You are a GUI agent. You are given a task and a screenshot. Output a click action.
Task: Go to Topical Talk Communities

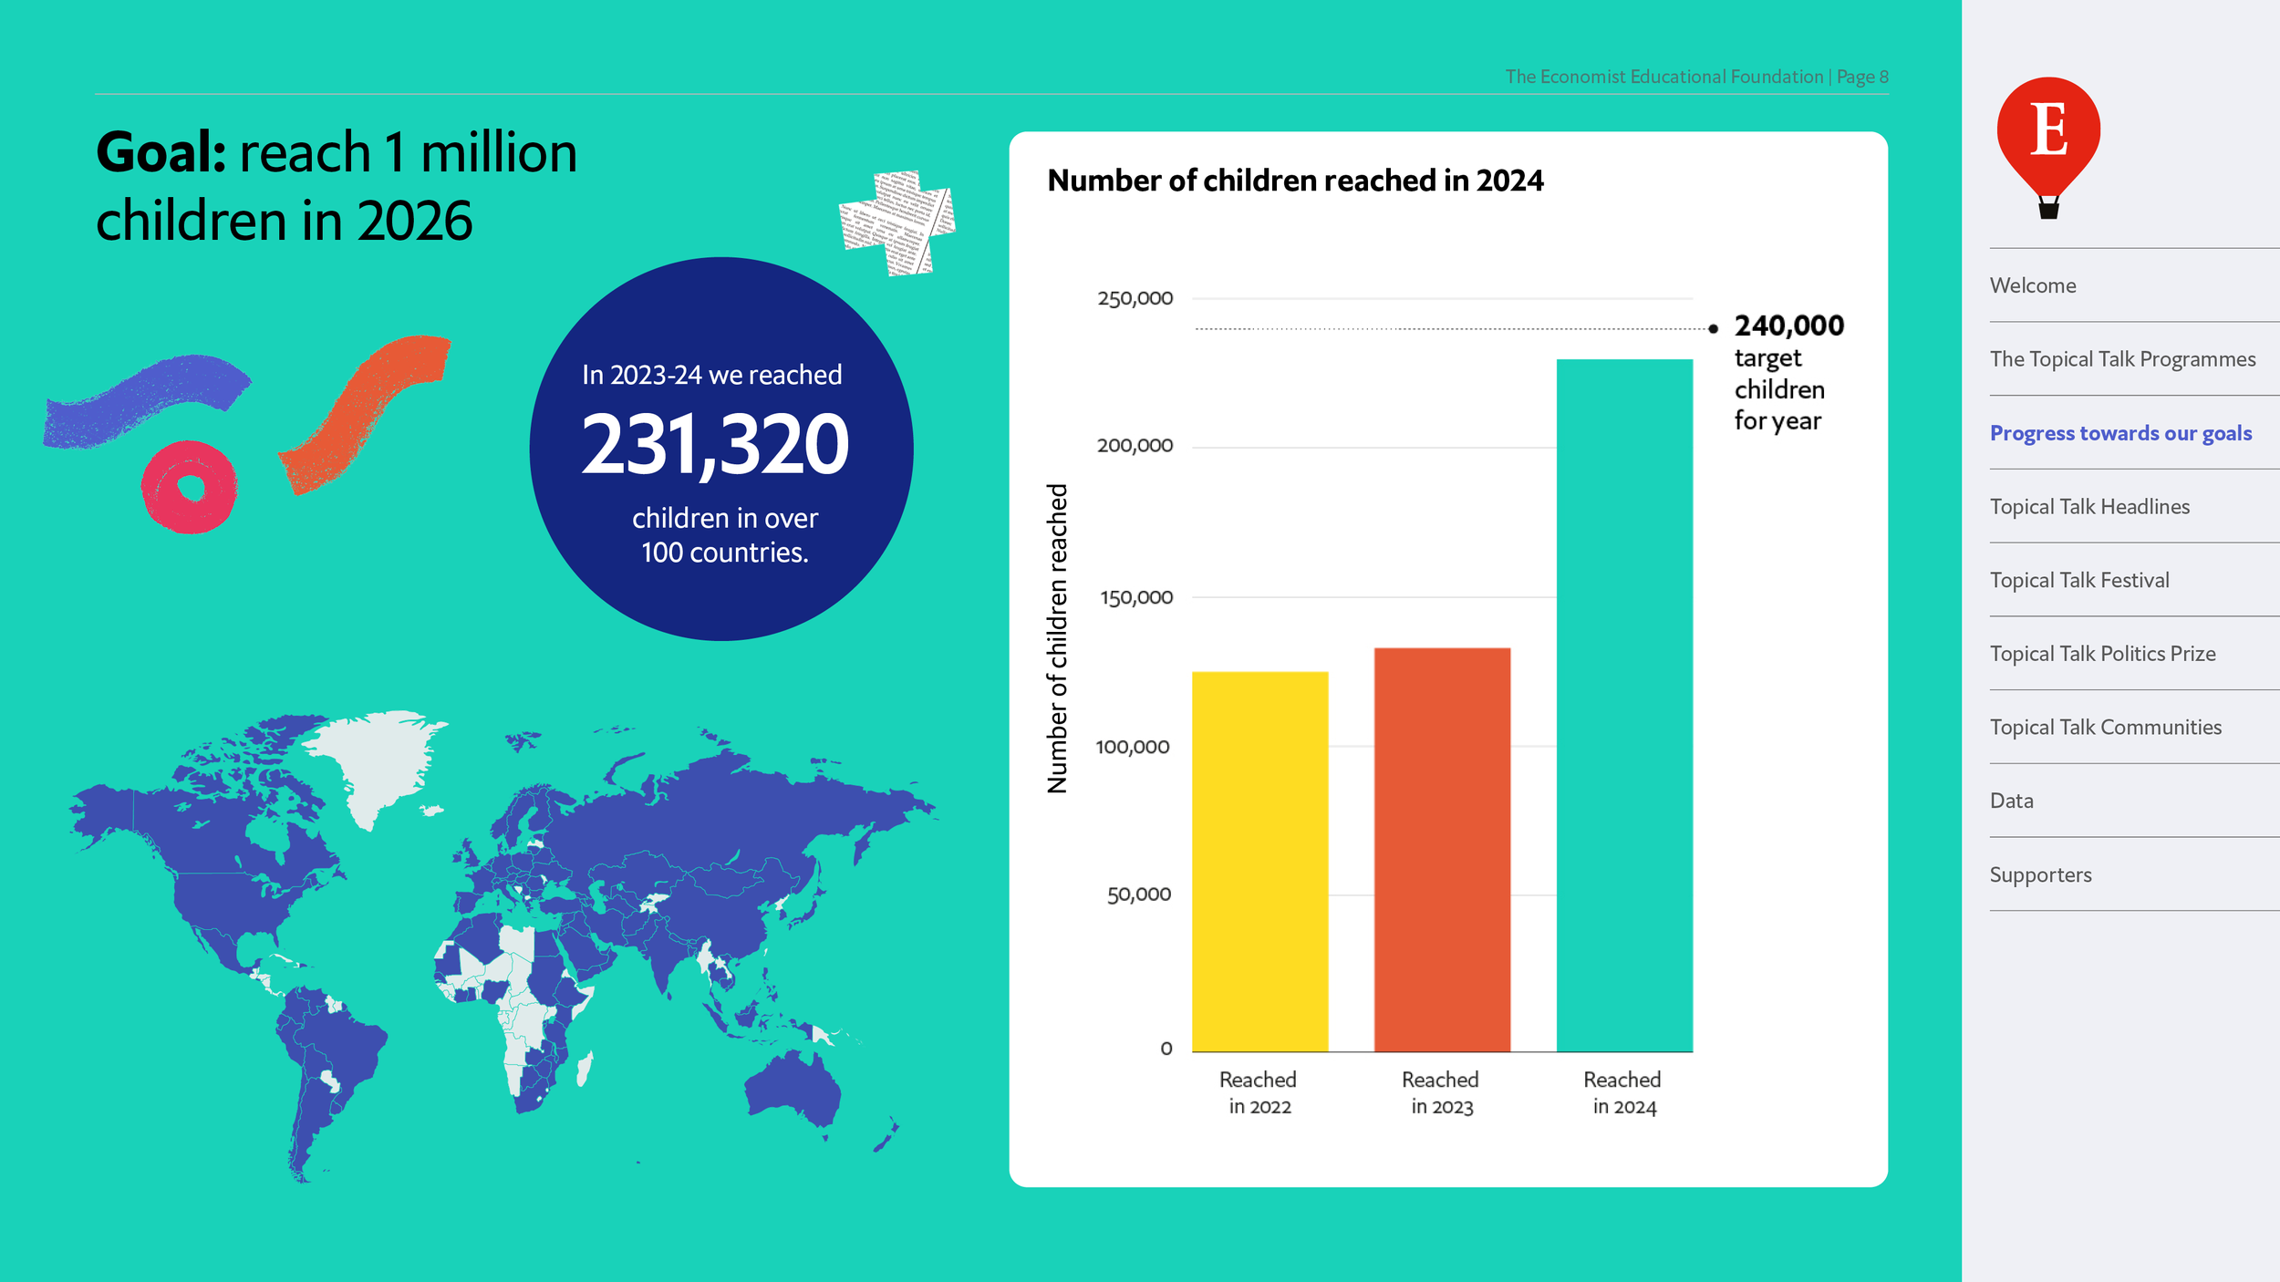(x=2106, y=728)
